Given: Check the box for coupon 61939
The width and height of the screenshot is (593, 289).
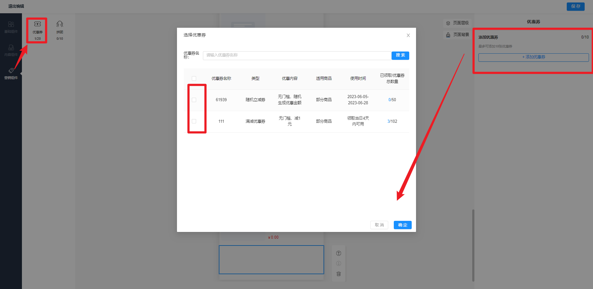Looking at the screenshot, I should [x=194, y=100].
